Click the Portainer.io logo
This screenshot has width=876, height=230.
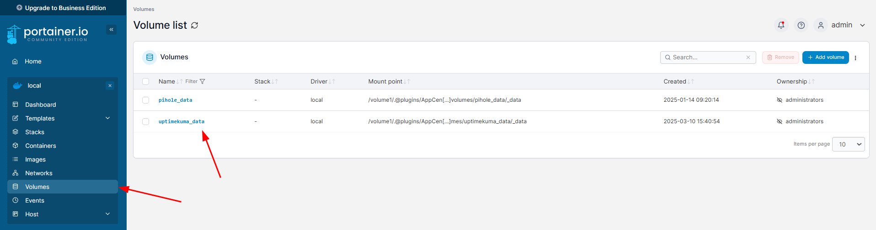point(48,34)
